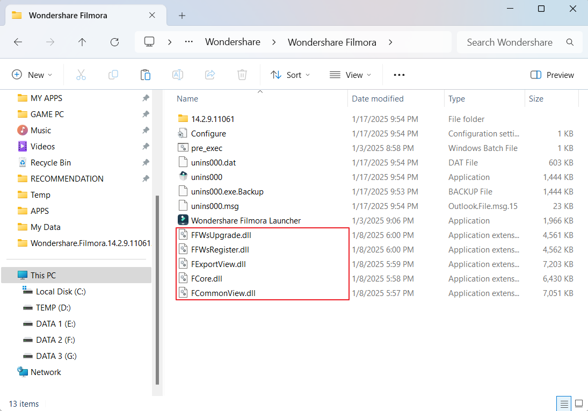This screenshot has height=411, width=588.
Task: Click the Wondershare breadcrumb link
Action: coord(233,42)
